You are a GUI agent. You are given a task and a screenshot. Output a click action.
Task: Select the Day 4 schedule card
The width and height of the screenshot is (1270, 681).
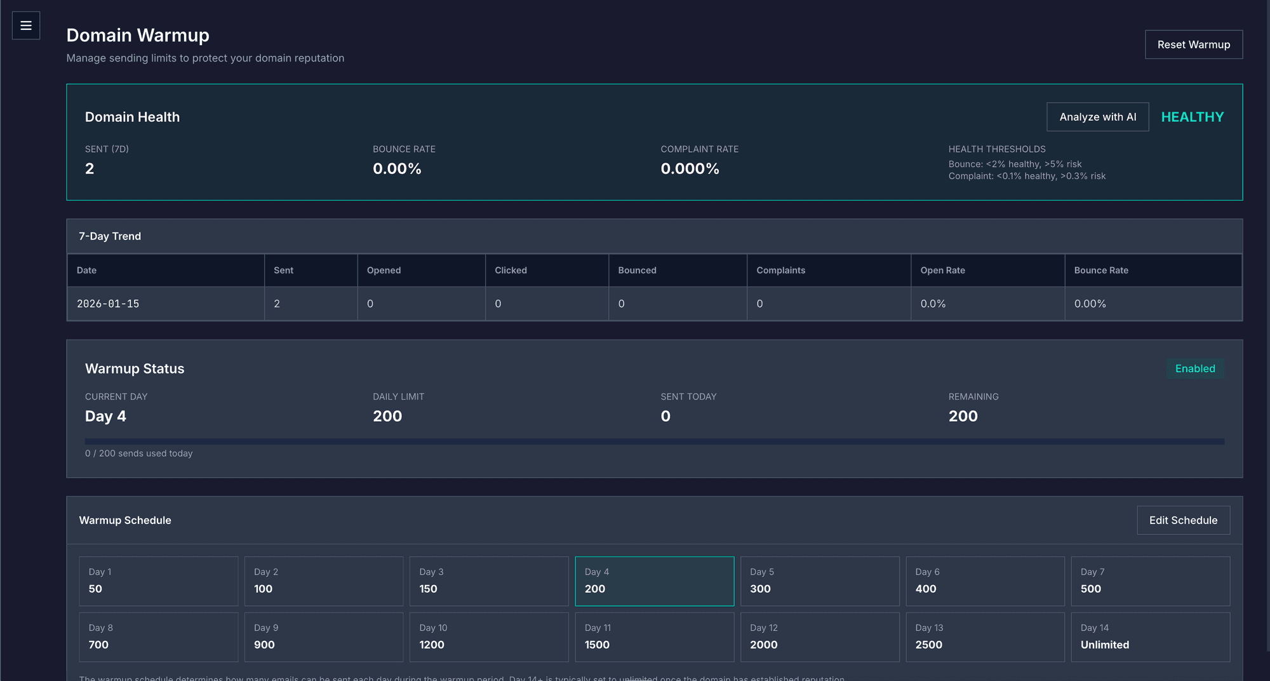point(654,581)
